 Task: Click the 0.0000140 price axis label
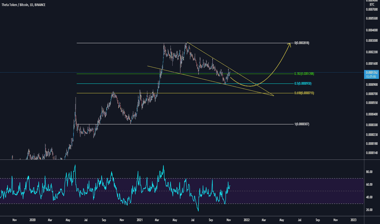tap(372, 153)
